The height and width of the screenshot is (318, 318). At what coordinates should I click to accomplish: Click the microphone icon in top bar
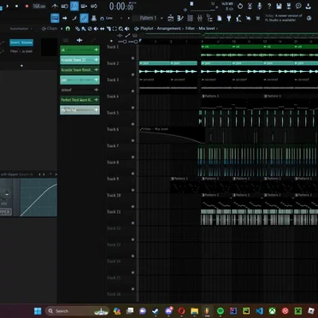(260, 6)
